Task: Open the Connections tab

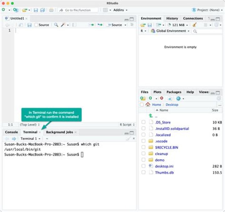Action: pos(193,18)
